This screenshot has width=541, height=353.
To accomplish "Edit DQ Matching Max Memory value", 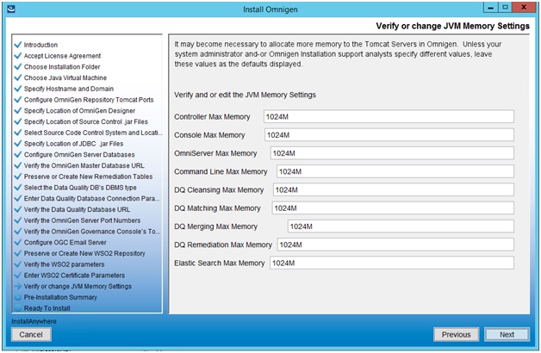I will point(393,207).
